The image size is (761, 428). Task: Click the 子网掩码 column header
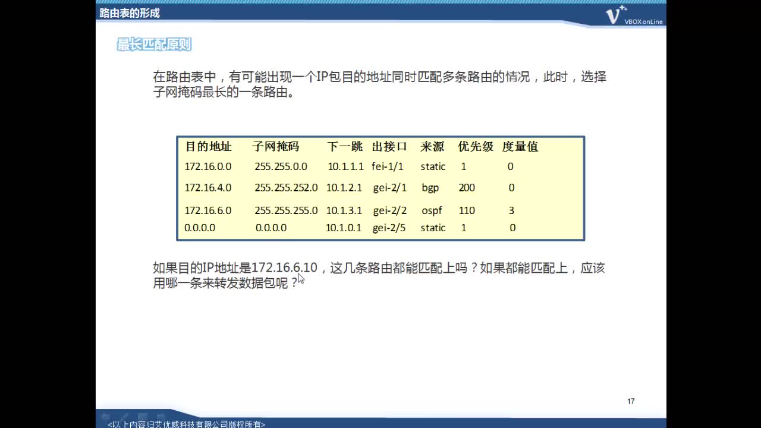(x=275, y=146)
